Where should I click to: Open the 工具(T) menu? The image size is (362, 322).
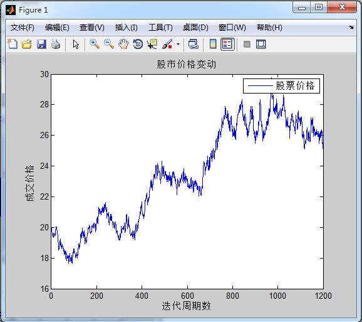160,28
